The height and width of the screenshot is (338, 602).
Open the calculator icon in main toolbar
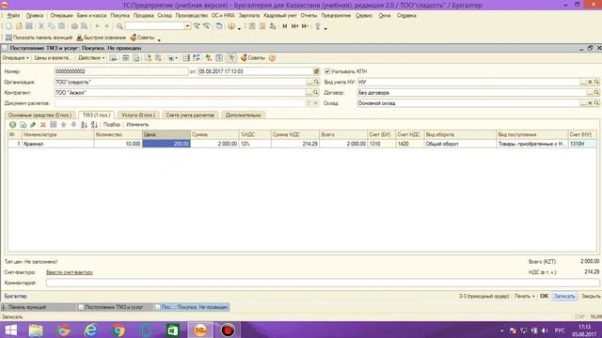tap(252, 26)
